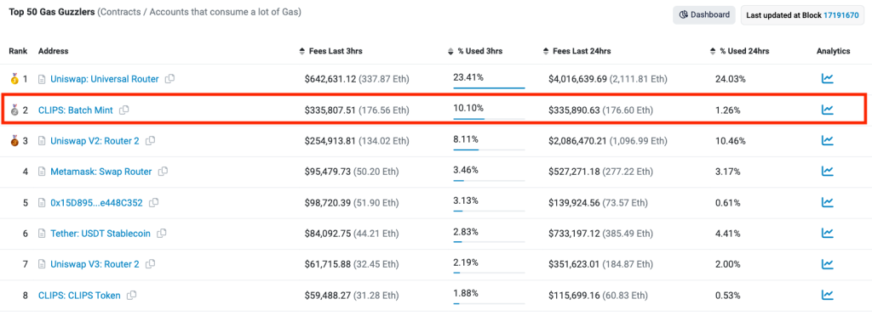Image resolution: width=872 pixels, height=316 pixels.
Task: Click the 23.41% usage progress bar
Action: (x=489, y=87)
